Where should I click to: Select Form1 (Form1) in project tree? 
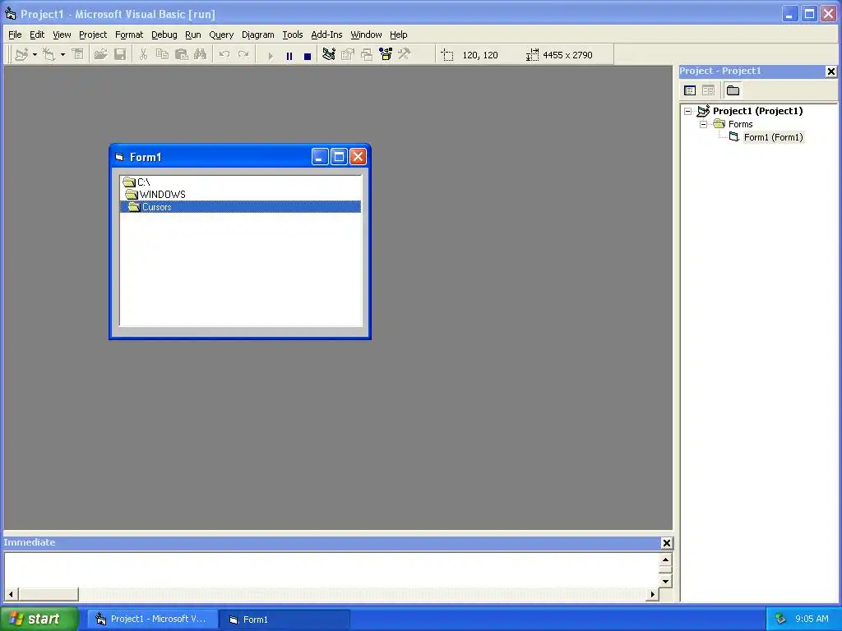tap(773, 137)
